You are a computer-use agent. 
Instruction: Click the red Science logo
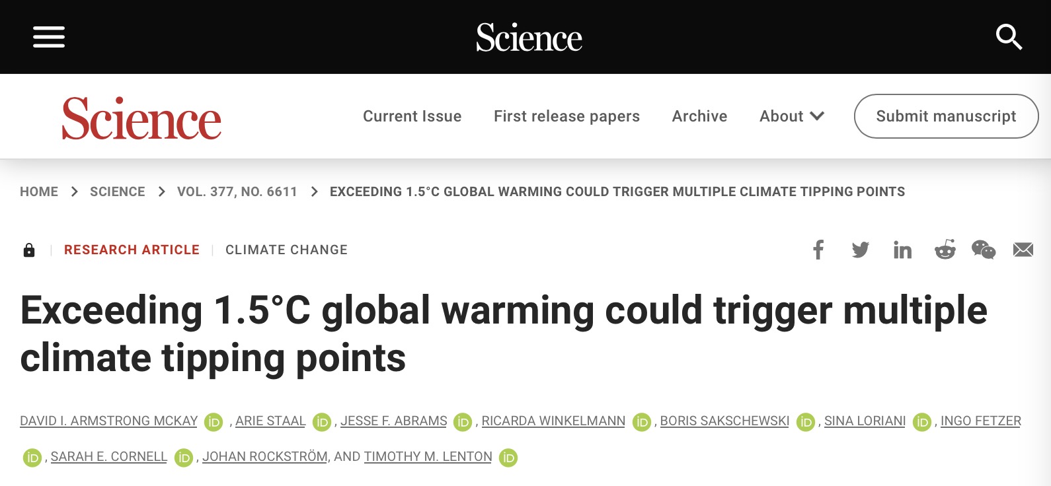point(141,118)
